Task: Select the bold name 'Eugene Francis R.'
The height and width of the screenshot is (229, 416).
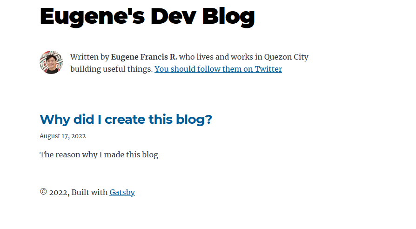Action: click(144, 57)
